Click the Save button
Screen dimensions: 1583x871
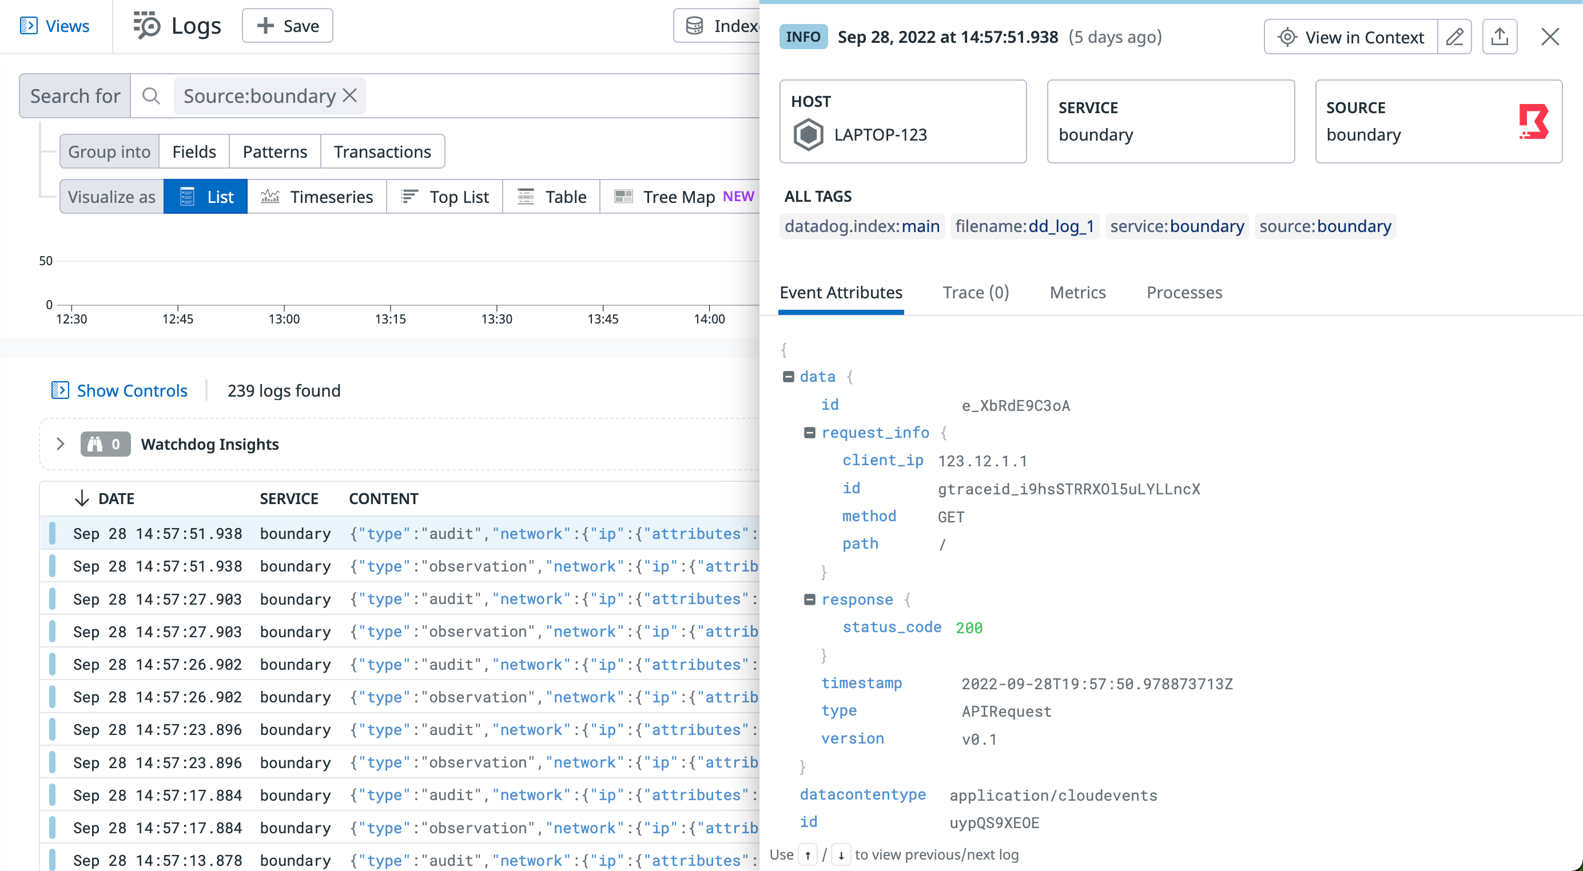(x=287, y=25)
